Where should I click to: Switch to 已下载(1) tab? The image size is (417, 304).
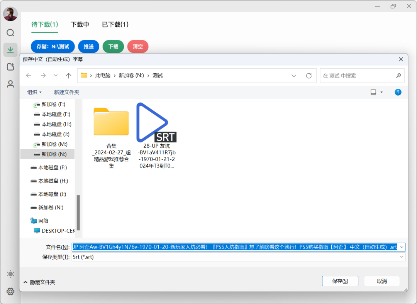(115, 25)
